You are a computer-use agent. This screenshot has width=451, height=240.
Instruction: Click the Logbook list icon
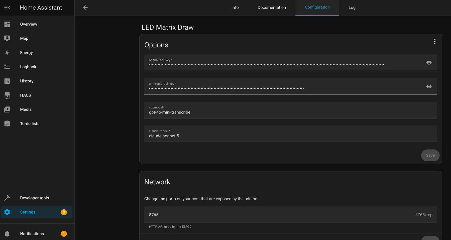pos(7,67)
